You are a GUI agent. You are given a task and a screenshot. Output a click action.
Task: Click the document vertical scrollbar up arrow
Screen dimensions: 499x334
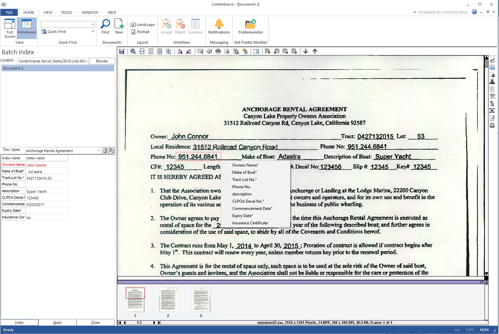486,58
